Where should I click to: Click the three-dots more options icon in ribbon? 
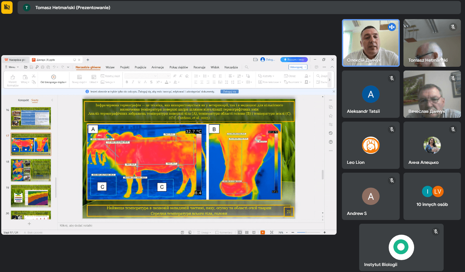coord(324,67)
